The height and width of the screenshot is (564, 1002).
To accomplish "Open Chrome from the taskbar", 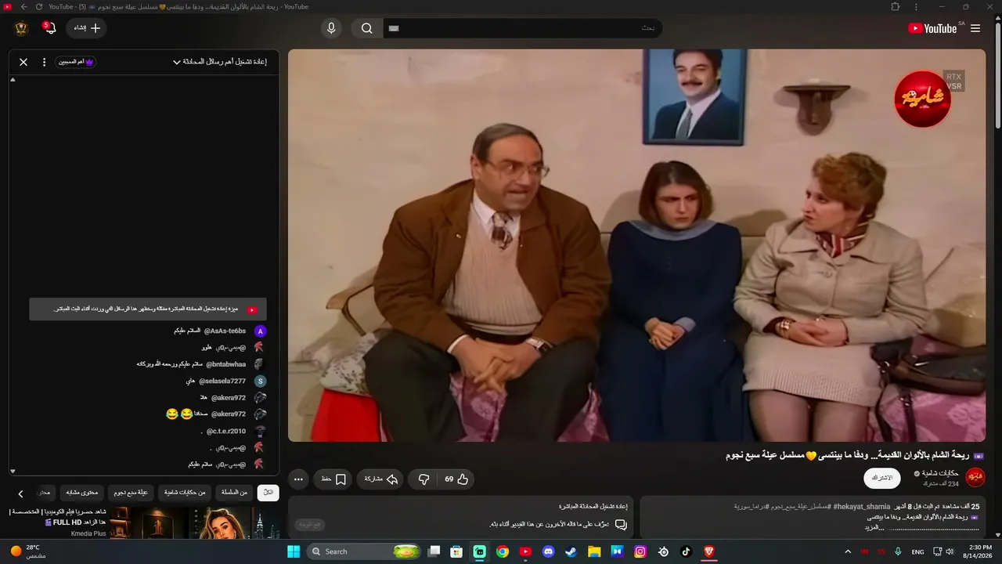I will pyautogui.click(x=503, y=551).
